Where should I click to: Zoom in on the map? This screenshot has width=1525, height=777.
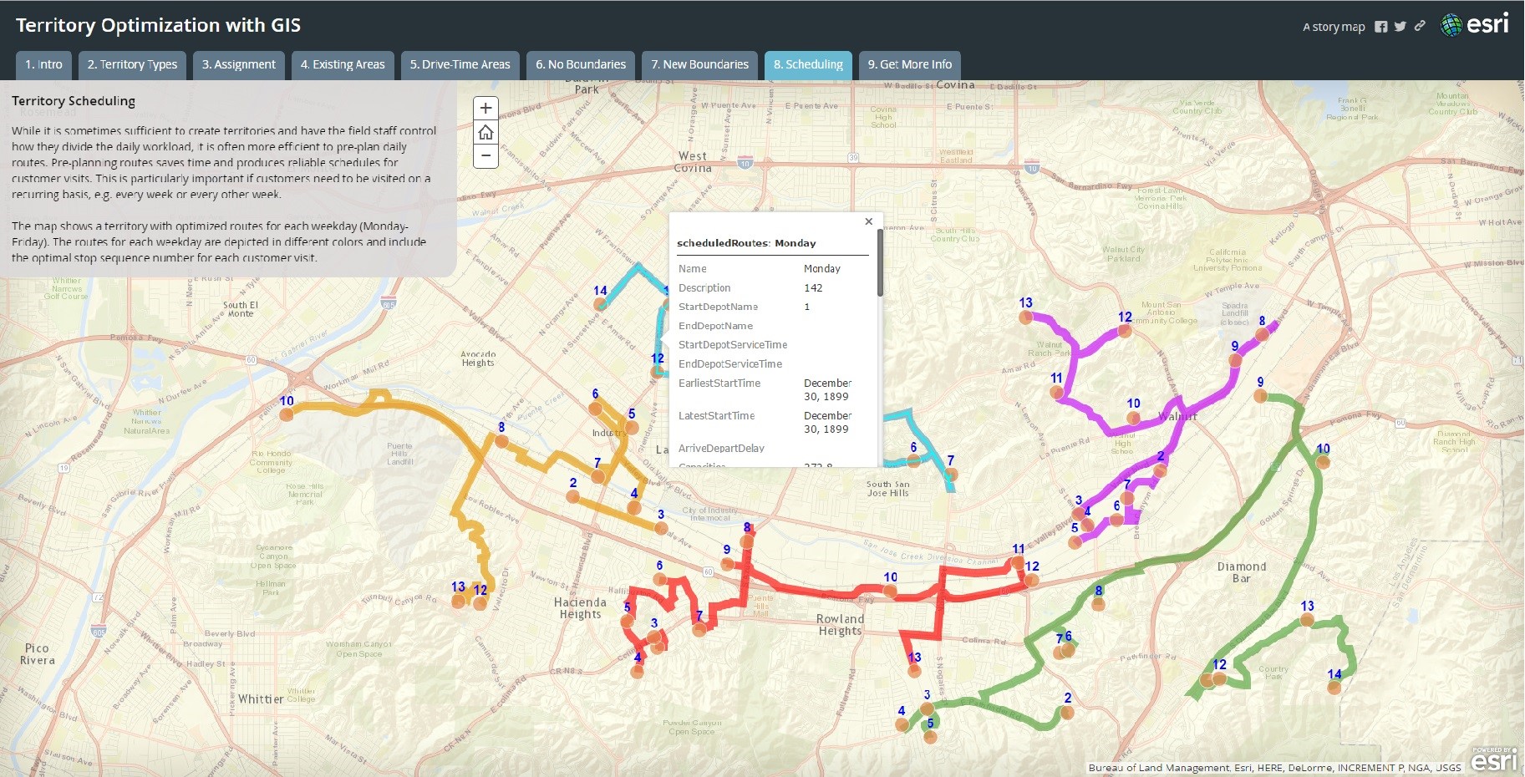pos(485,109)
